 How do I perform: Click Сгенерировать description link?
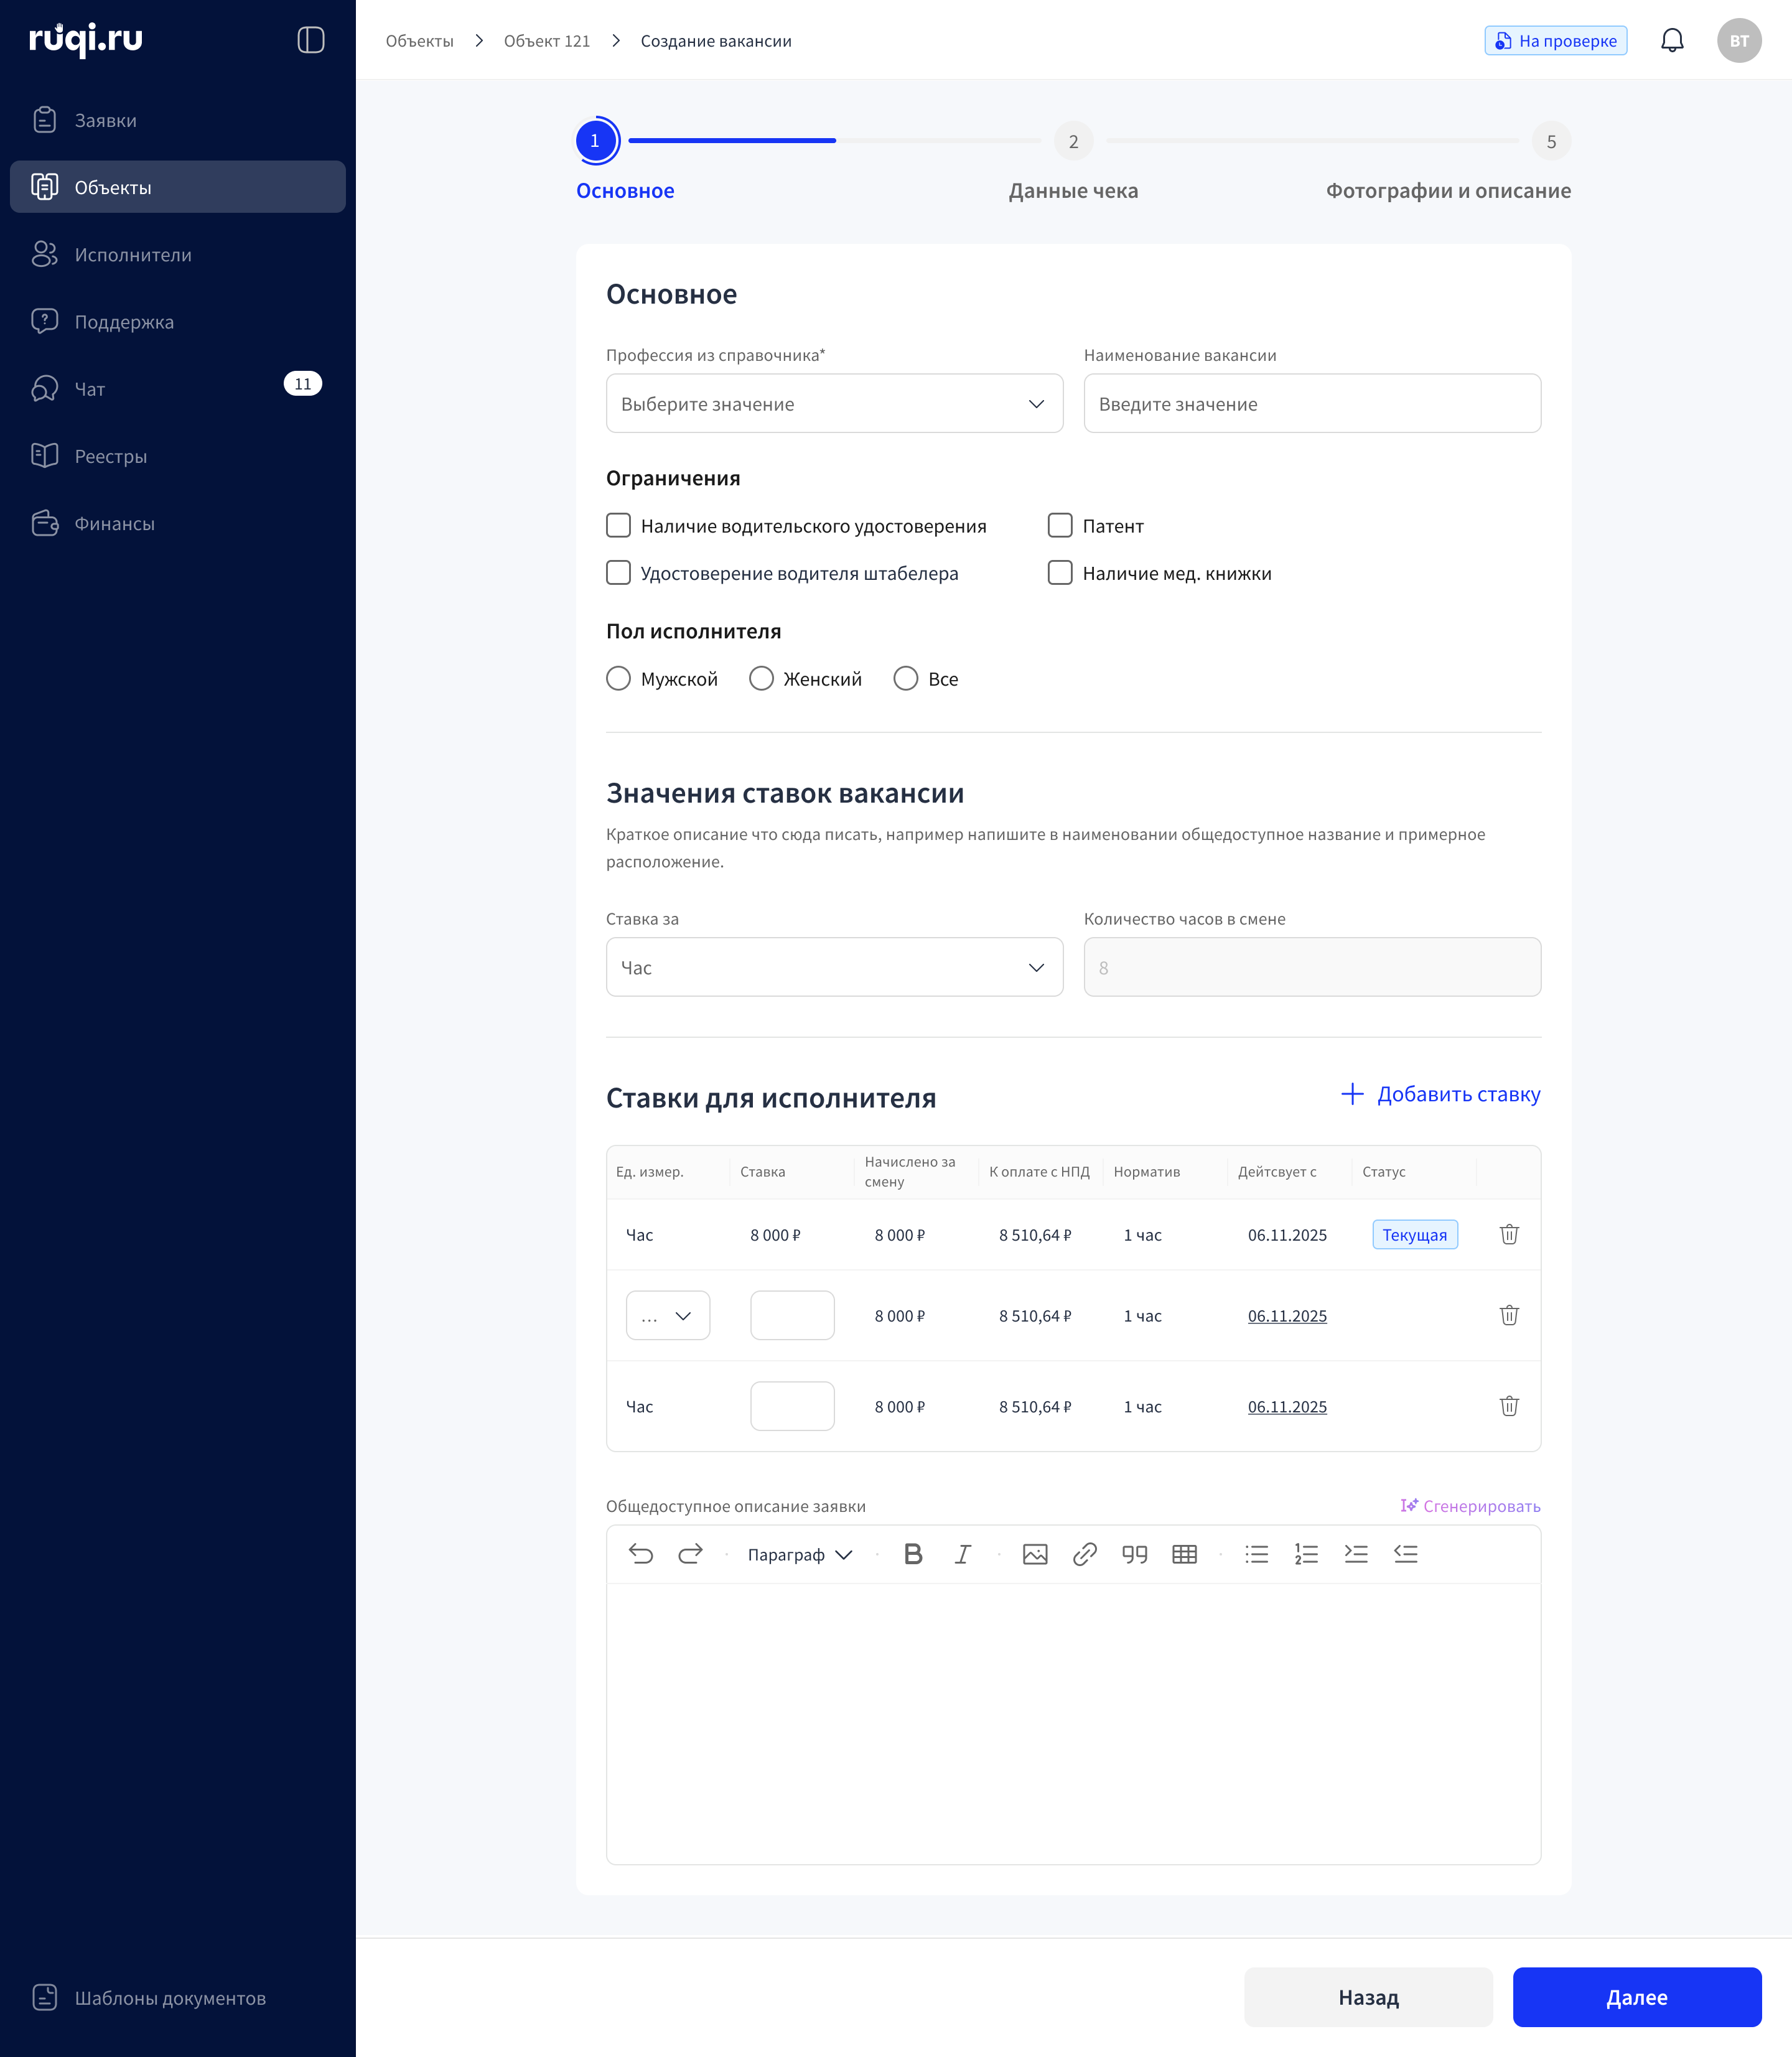1470,1506
